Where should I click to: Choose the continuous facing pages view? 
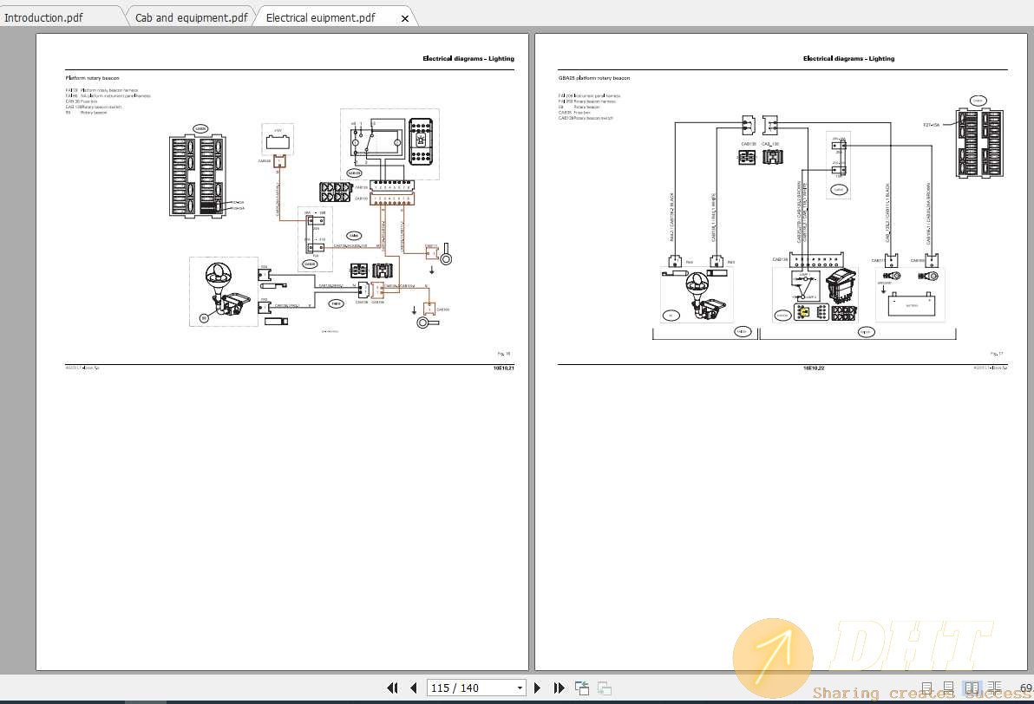pos(993,688)
